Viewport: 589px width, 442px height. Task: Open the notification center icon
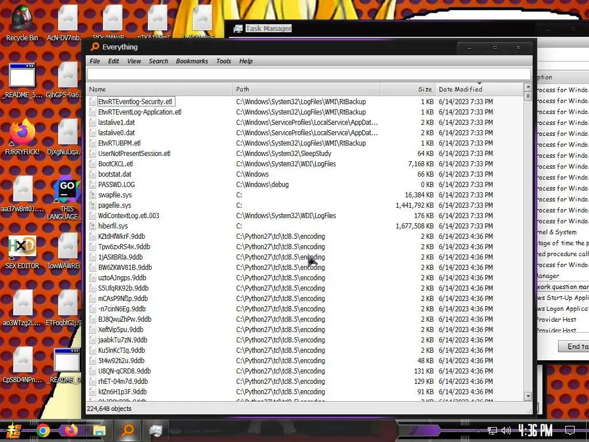click(x=570, y=430)
